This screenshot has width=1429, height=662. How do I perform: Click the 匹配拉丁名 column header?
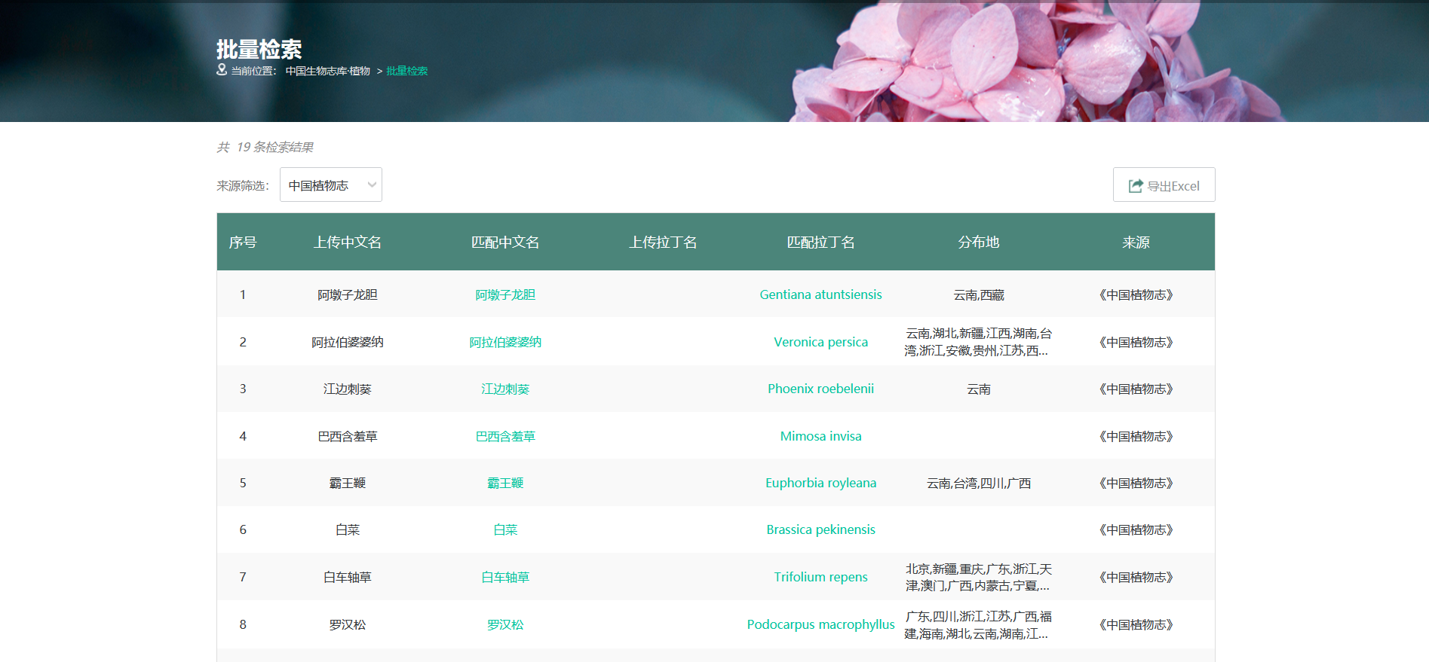coord(820,243)
